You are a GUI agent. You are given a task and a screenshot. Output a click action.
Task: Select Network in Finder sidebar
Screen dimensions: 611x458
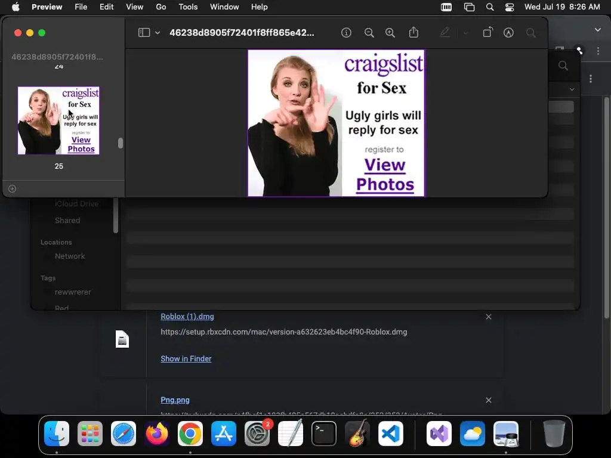[x=70, y=256]
